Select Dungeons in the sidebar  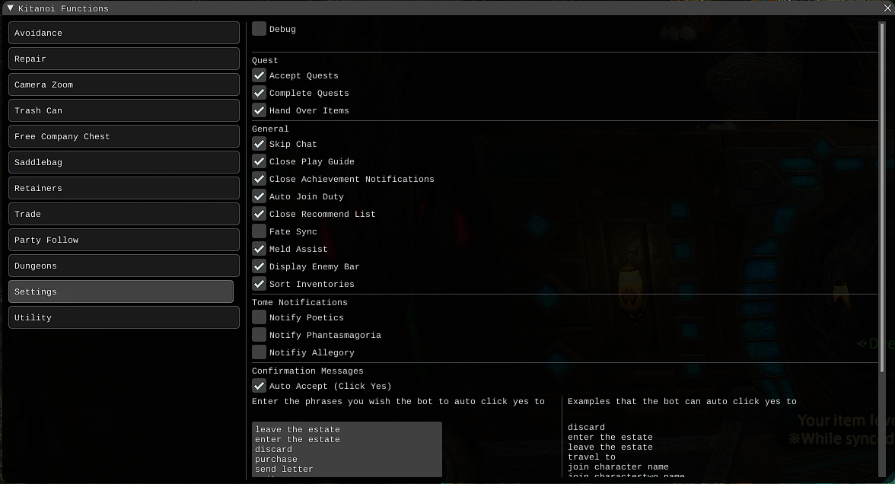click(123, 266)
